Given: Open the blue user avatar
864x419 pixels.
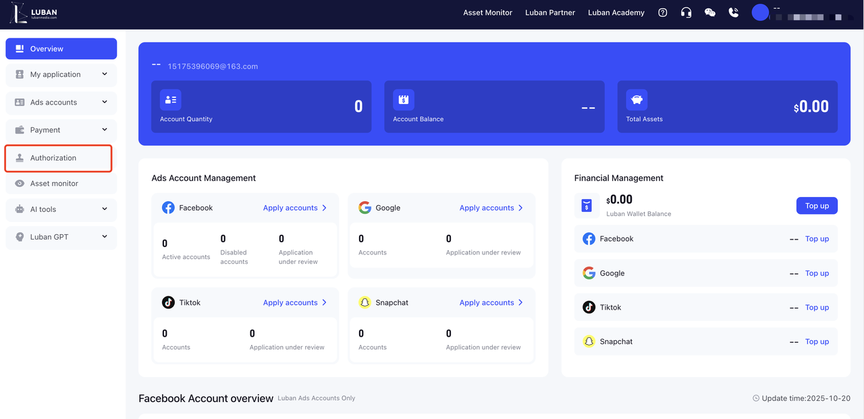Looking at the screenshot, I should tap(761, 13).
